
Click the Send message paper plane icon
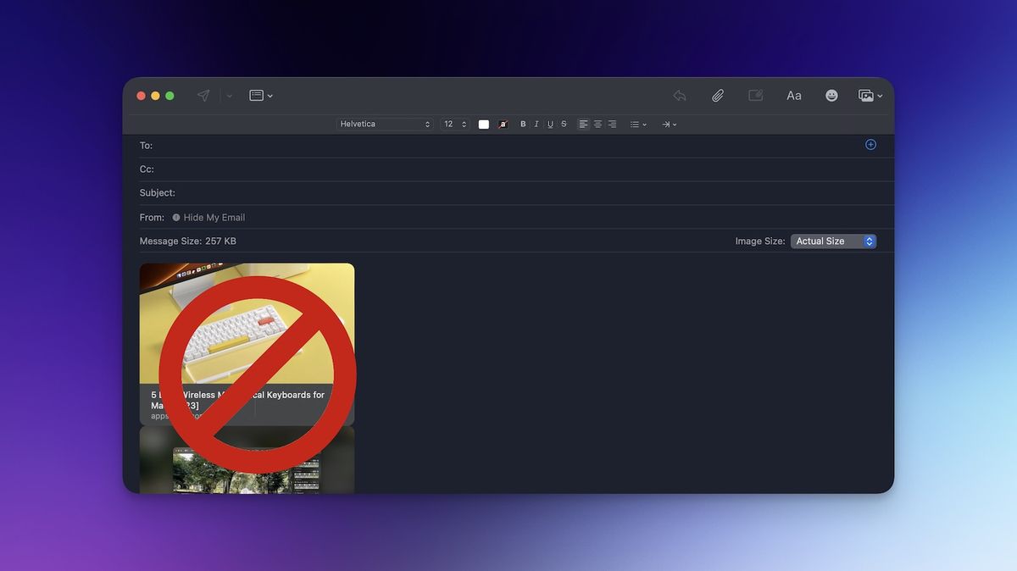203,96
